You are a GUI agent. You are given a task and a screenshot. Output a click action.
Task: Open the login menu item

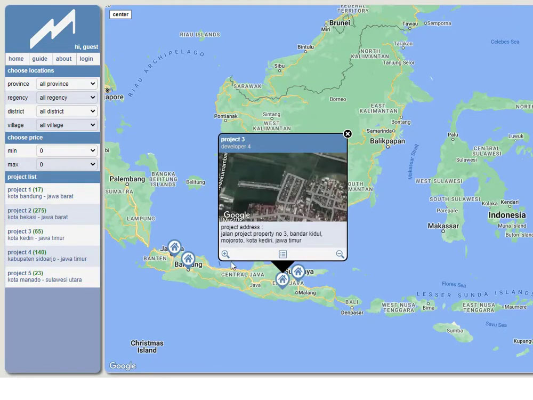(86, 59)
